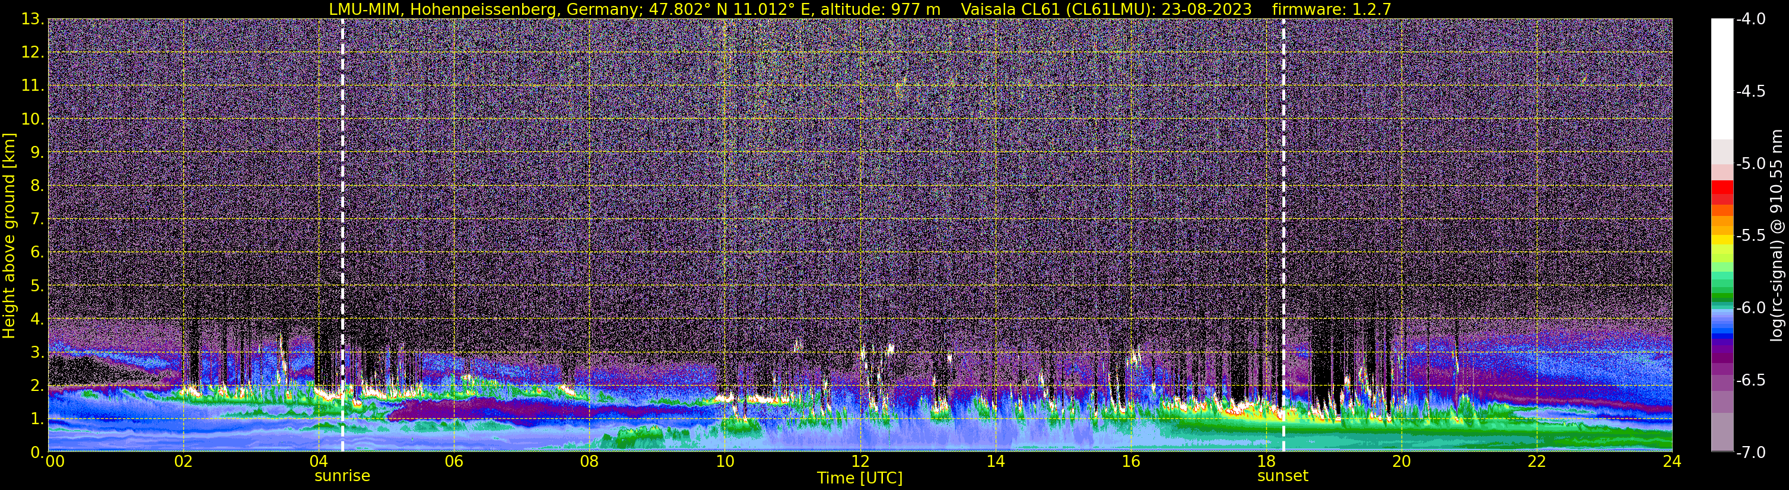
Task: Click the '11.' height axis tick label
Action: point(33,86)
